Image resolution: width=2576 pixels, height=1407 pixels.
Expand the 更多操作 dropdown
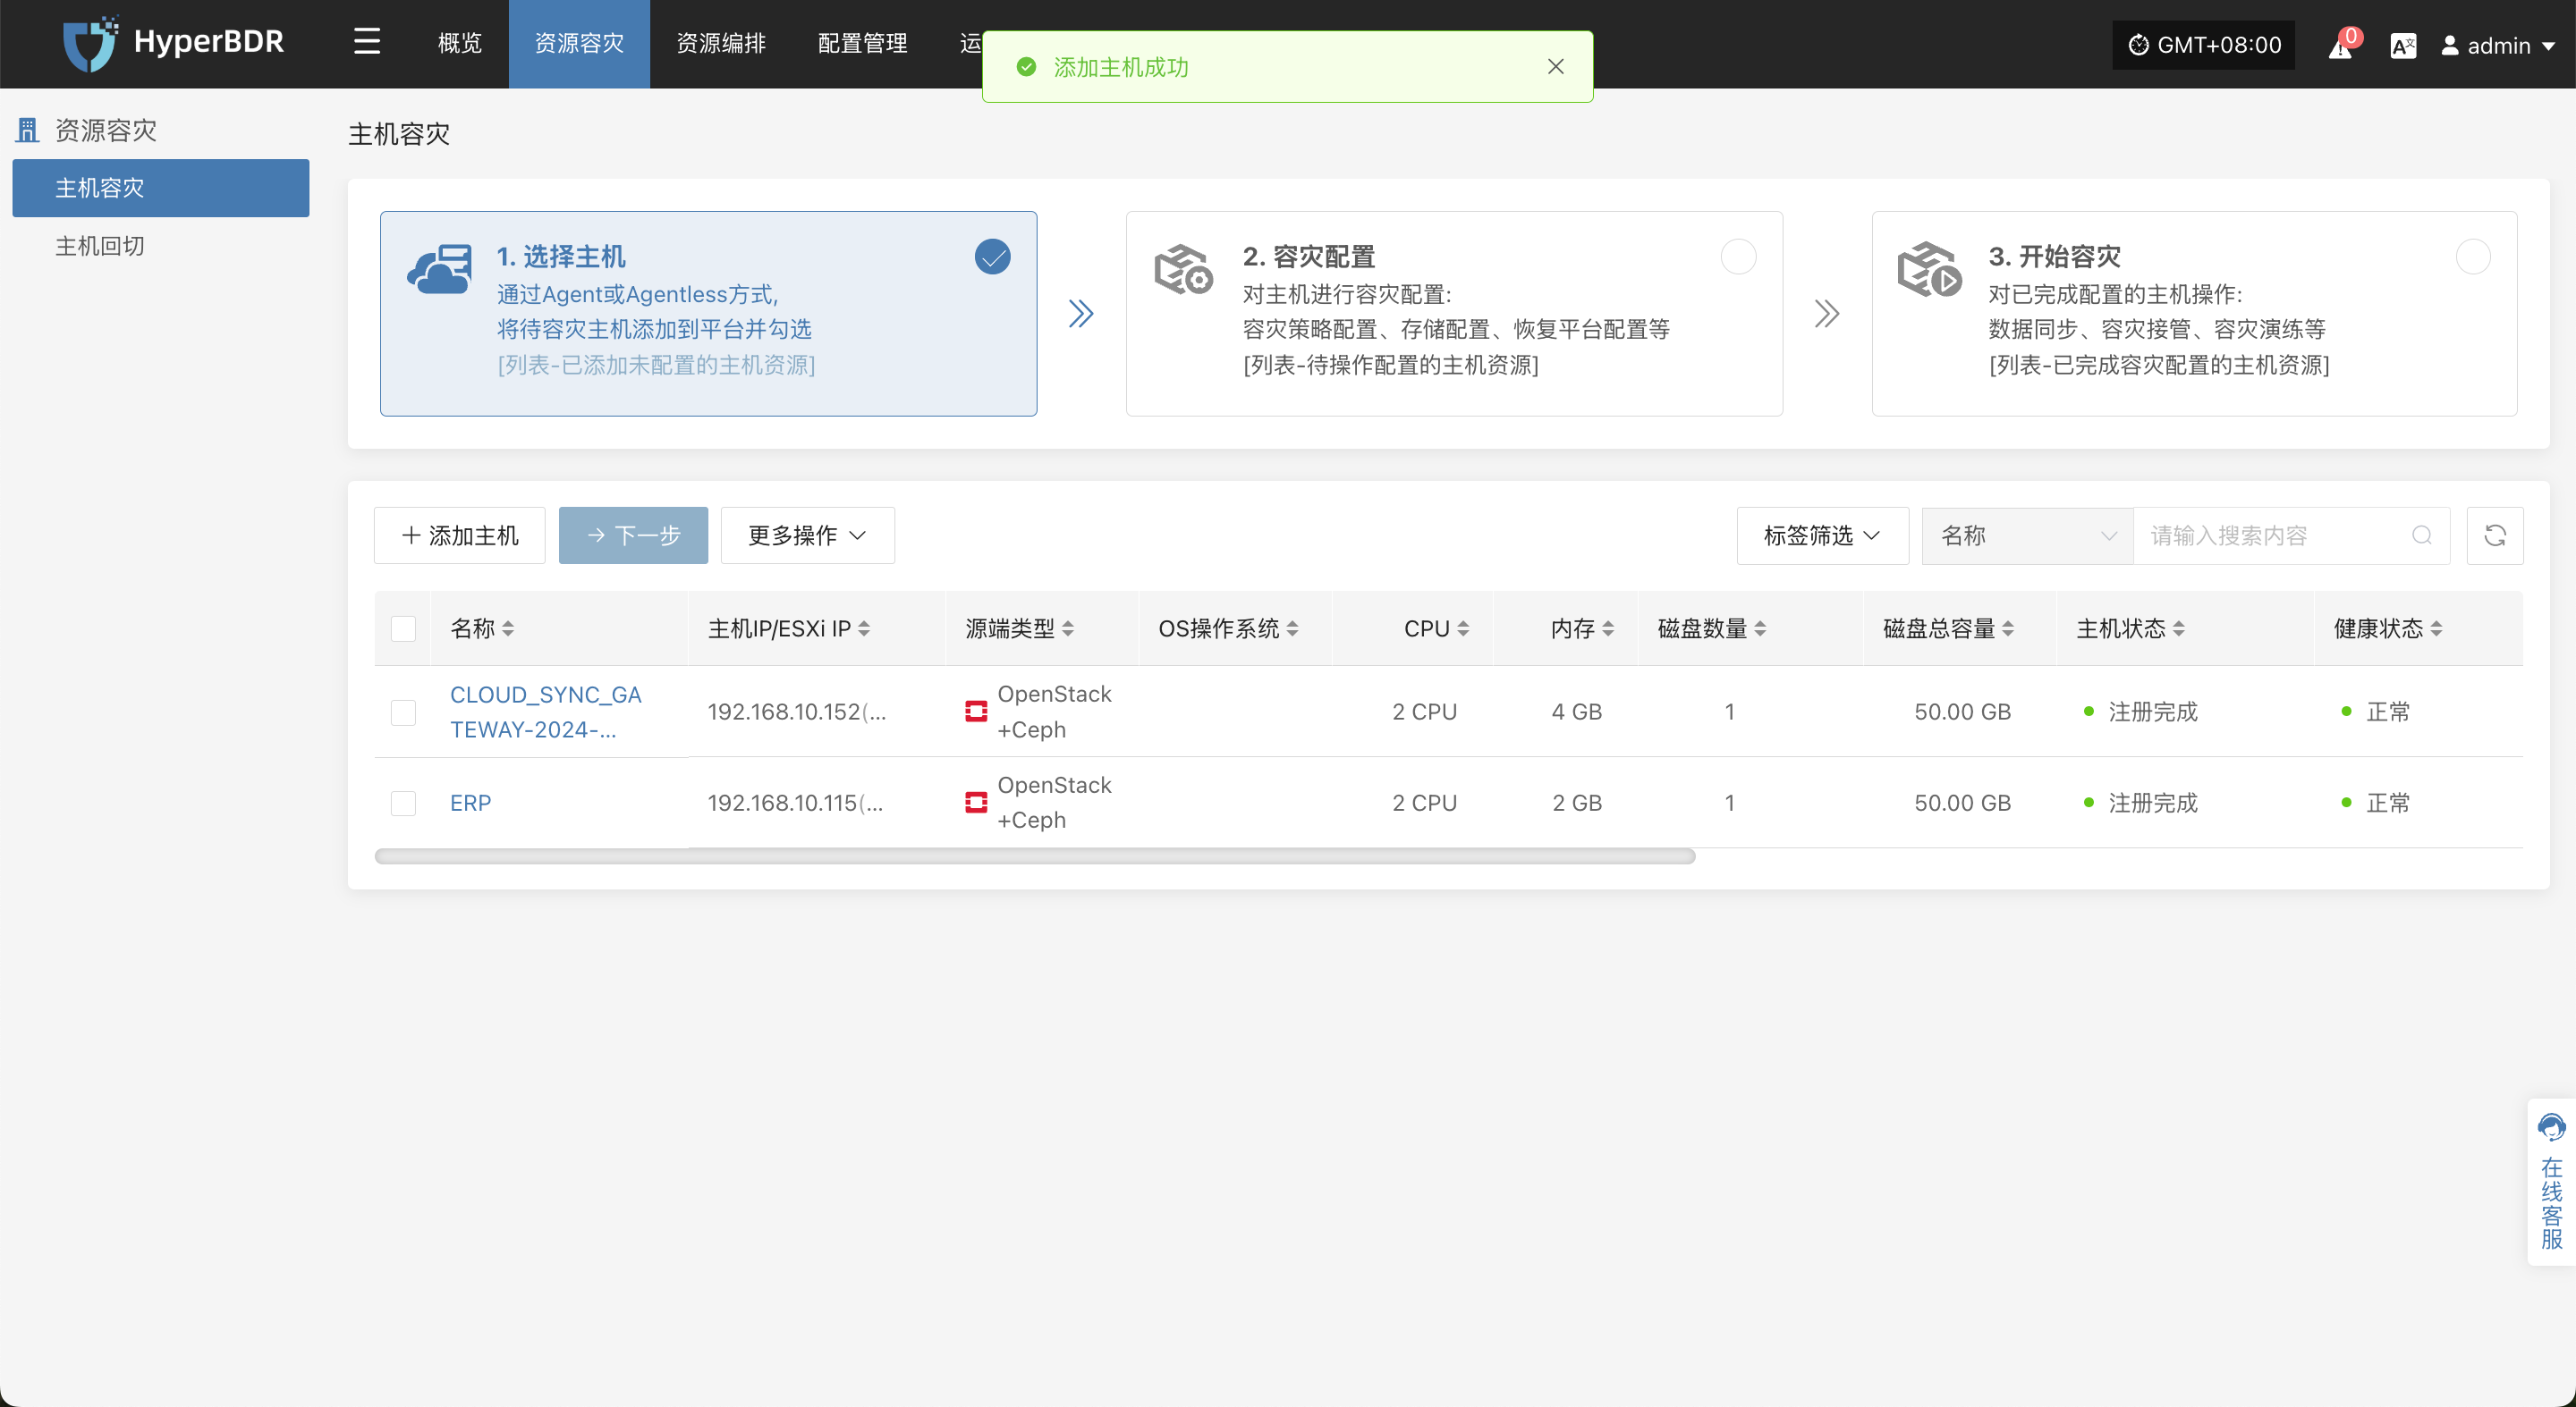(x=807, y=535)
